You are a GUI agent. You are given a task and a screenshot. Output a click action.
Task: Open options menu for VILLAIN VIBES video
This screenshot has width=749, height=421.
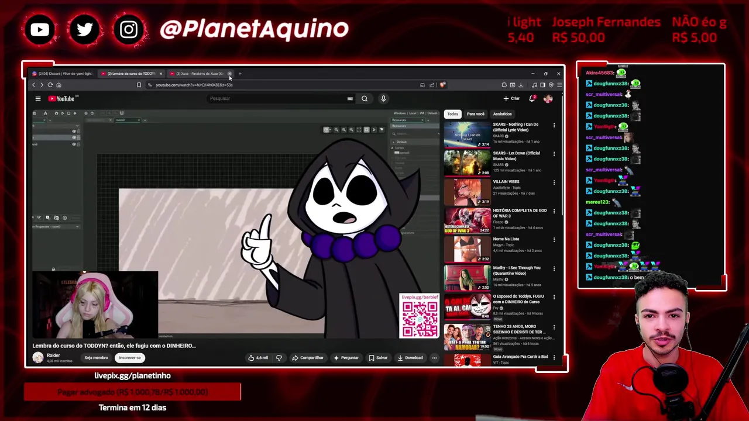click(x=554, y=182)
